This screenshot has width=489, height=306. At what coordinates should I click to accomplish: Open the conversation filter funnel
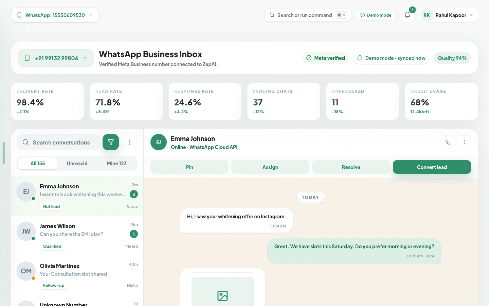[x=111, y=142]
